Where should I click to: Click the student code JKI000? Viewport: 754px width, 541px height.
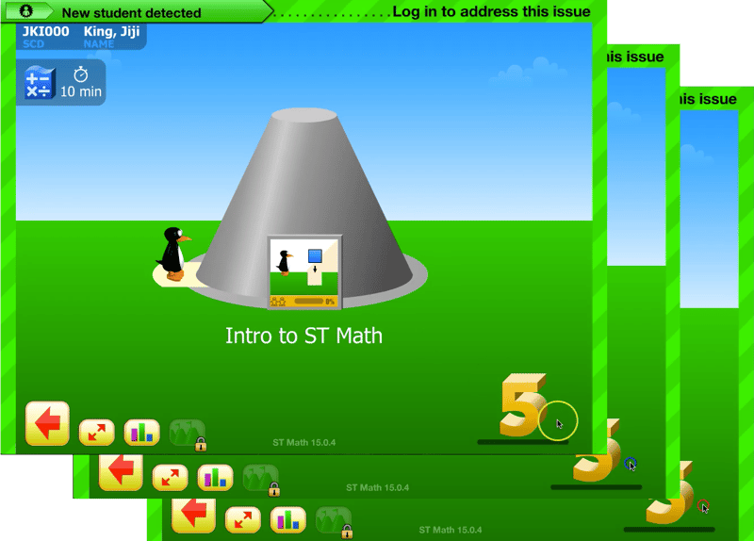point(45,31)
